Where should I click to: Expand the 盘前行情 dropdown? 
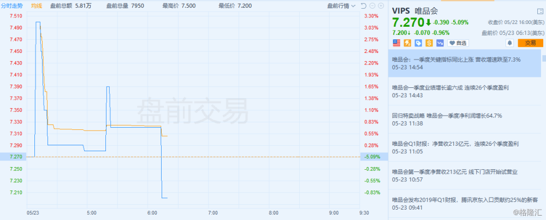point(341,6)
